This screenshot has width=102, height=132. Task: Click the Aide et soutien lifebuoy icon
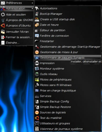pos(3,15)
